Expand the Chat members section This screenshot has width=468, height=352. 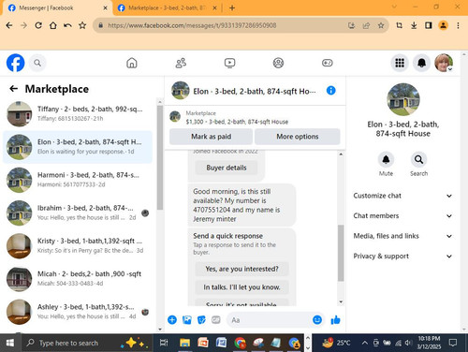pos(402,215)
